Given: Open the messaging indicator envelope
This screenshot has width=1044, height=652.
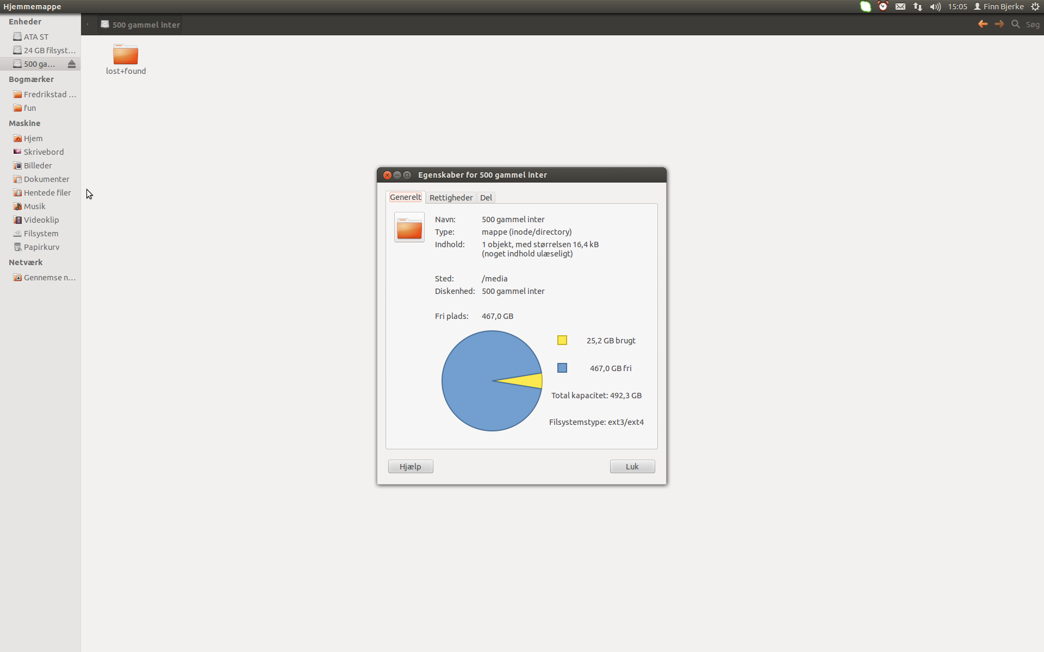Looking at the screenshot, I should coord(900,7).
